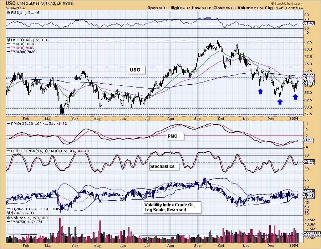Viewport: 321px width, 249px height.
Task: Click the boxed 'Stochastics' annotation label
Action: tap(164, 166)
